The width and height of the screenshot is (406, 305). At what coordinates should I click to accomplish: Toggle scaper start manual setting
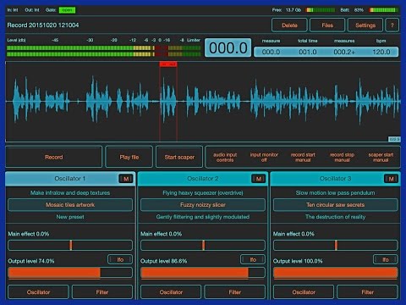click(381, 158)
